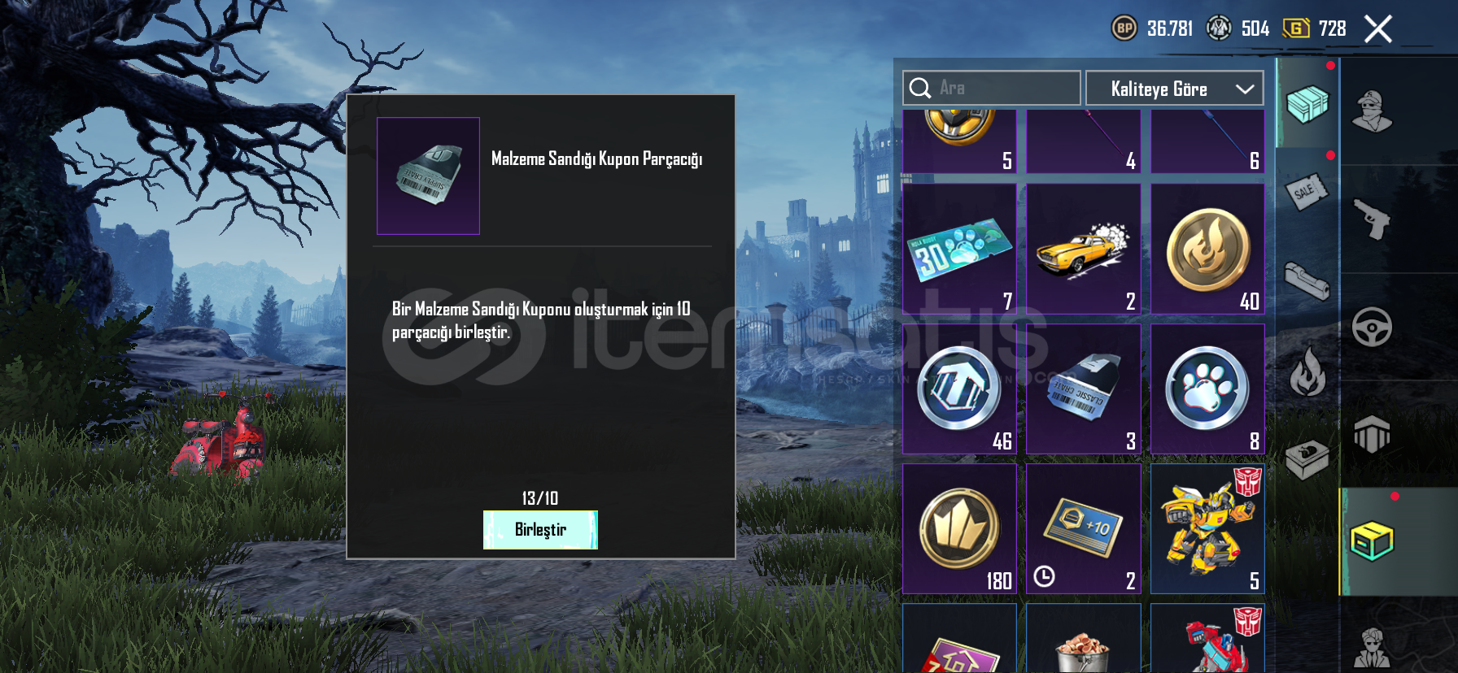Open the steering wheel vehicle category

[1373, 327]
